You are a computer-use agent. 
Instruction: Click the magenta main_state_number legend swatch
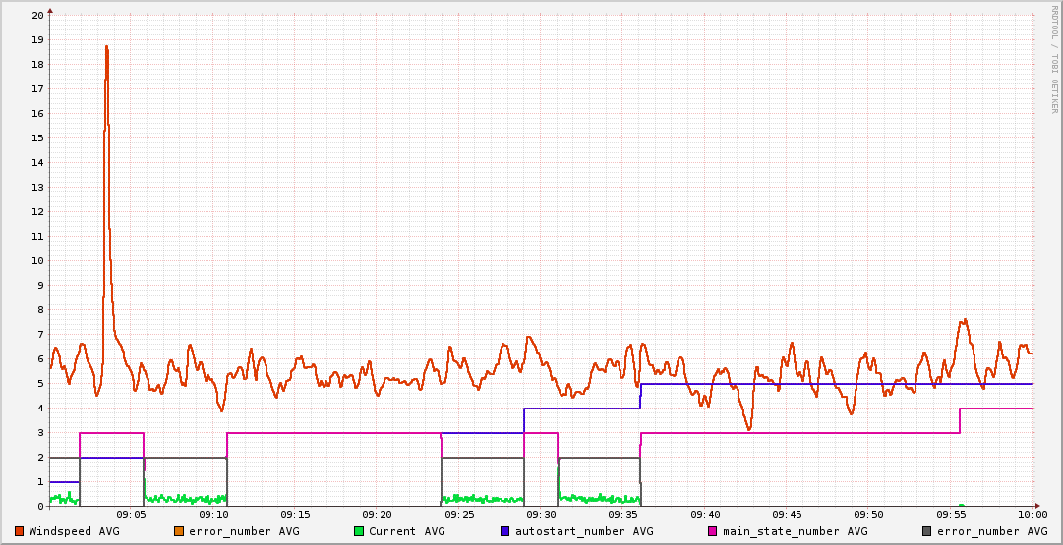point(713,531)
